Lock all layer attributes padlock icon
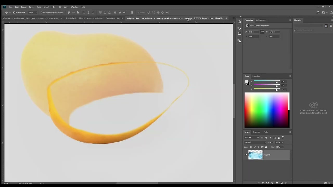Viewport: 333px width, 187px height. 266,147
